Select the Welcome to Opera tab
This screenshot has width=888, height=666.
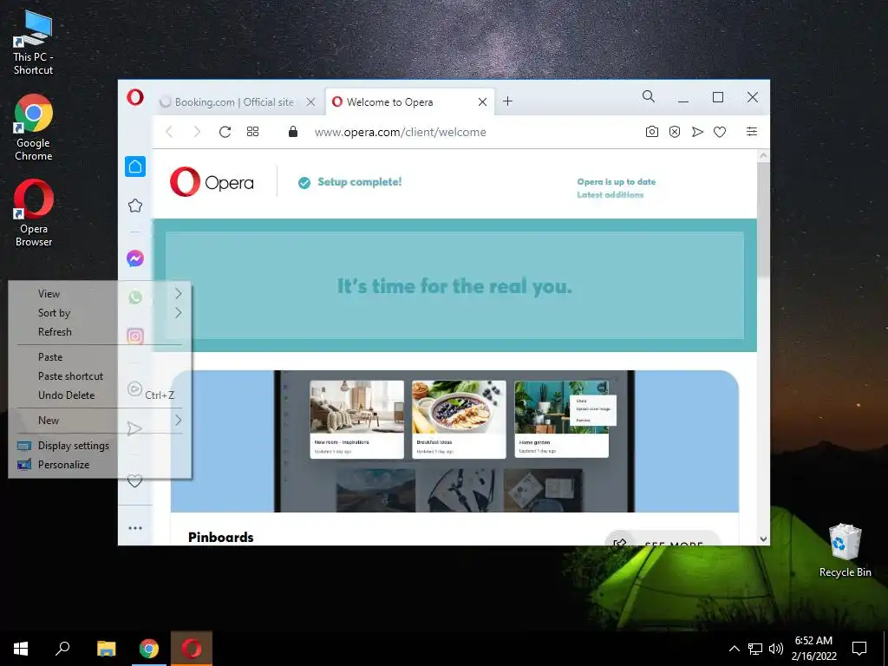point(410,102)
